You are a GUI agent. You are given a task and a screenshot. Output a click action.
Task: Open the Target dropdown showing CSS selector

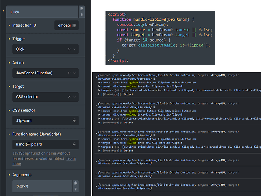(45, 97)
